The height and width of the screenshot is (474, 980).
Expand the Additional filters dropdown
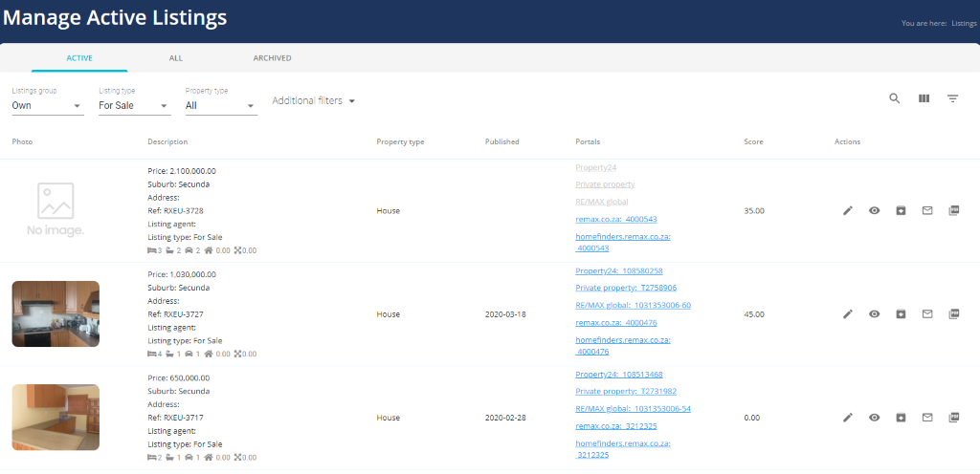pyautogui.click(x=314, y=100)
